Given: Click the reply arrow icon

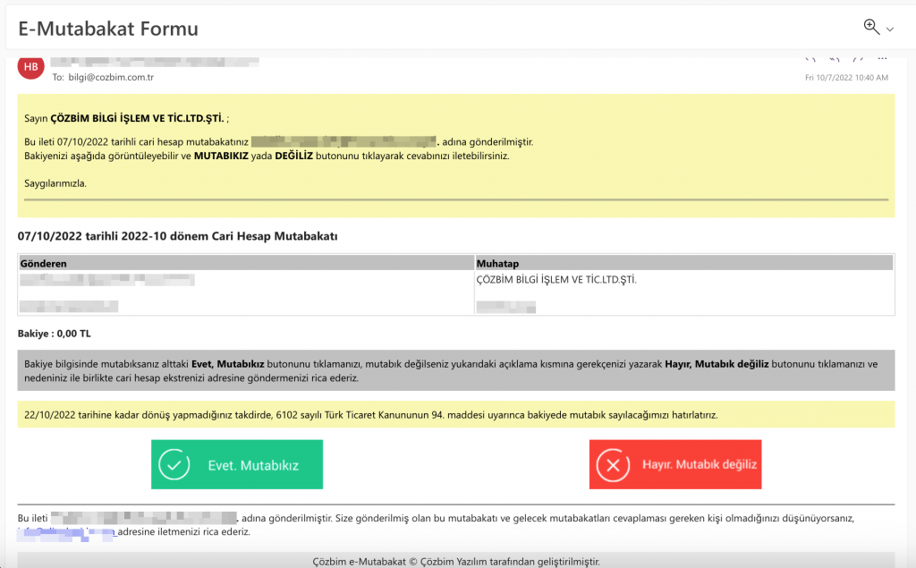Looking at the screenshot, I should click(810, 59).
